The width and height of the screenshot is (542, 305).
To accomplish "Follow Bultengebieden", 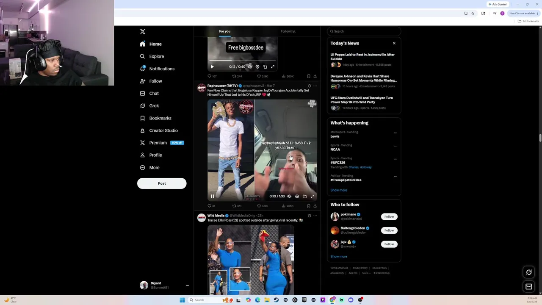I will tap(389, 230).
